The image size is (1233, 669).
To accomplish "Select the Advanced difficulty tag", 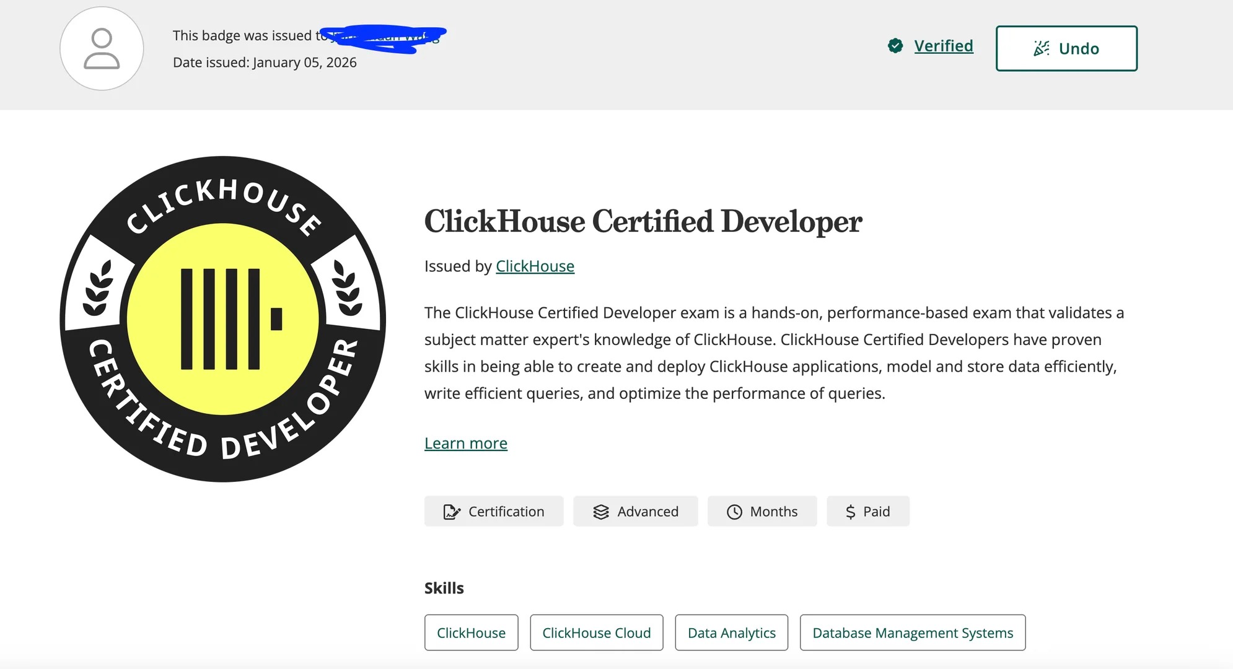I will 636,511.
